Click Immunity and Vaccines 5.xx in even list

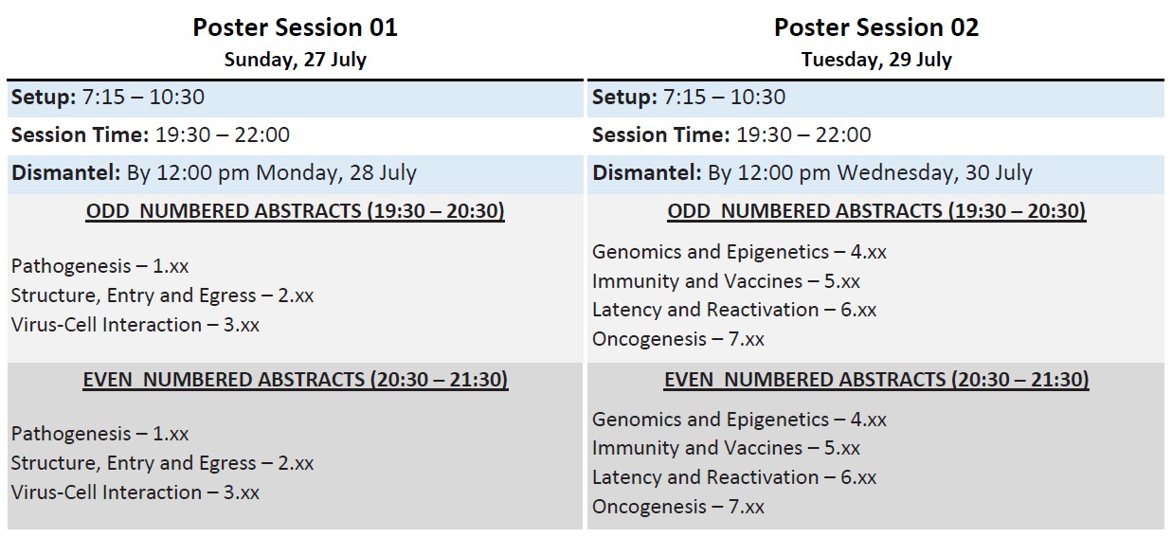[x=726, y=448]
